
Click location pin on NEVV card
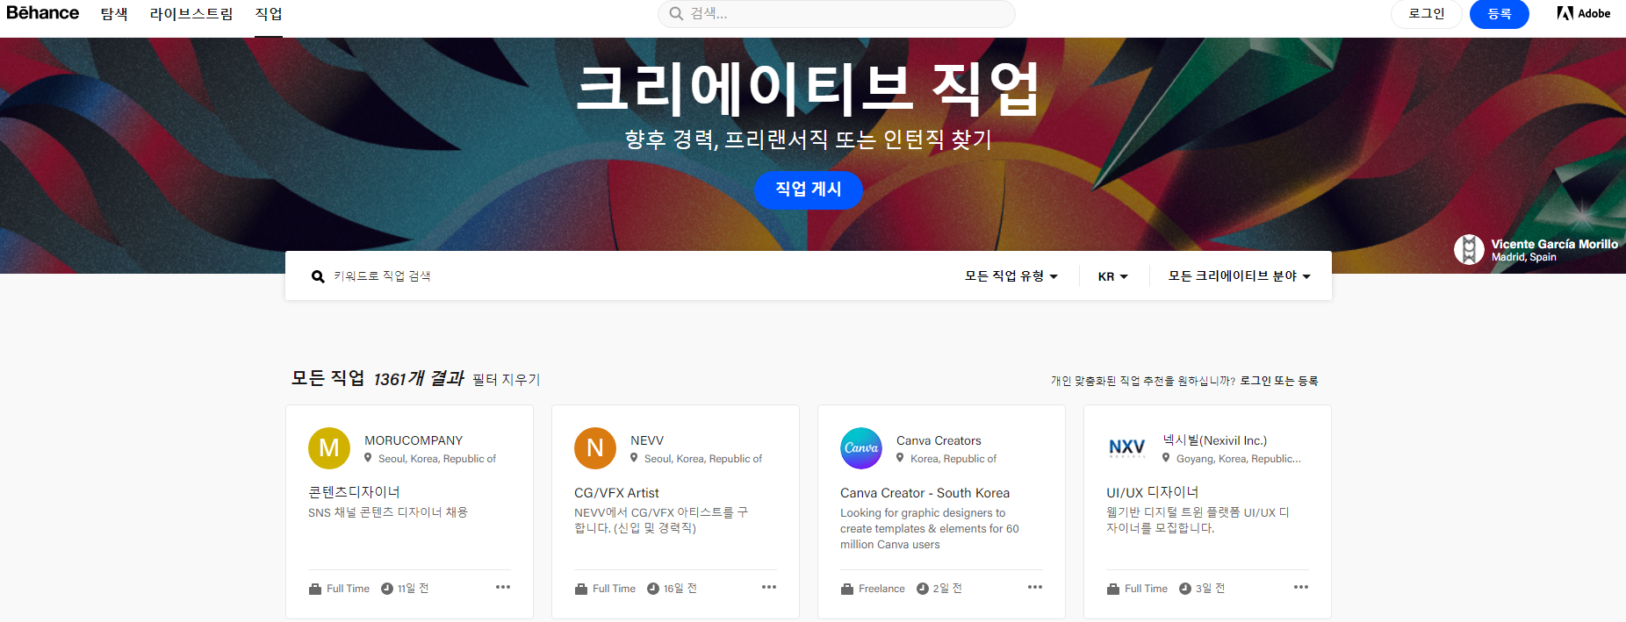(x=634, y=458)
